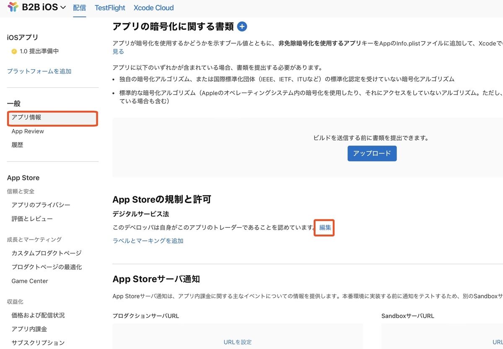Image resolution: width=503 pixels, height=349 pixels.
Task: Open 履歴 in the sidebar
Action: (x=18, y=145)
